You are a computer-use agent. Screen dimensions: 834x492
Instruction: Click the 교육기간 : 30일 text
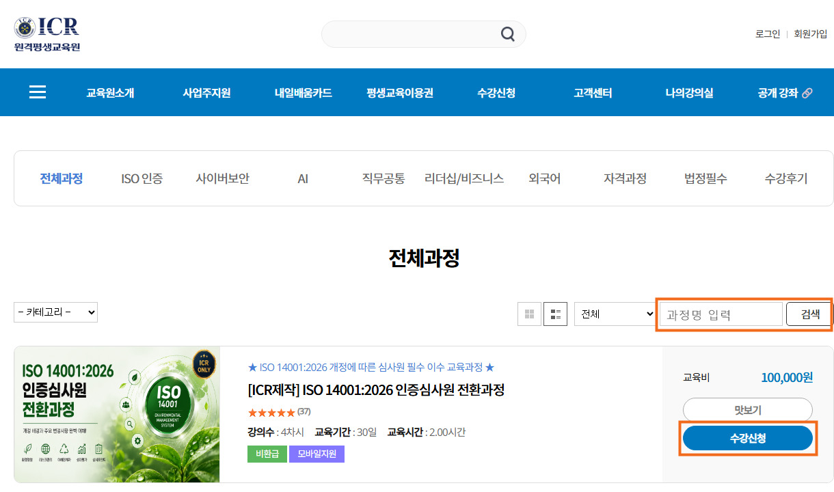pos(345,432)
